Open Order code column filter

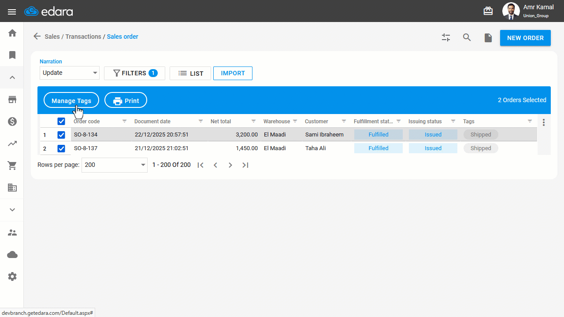(x=124, y=121)
